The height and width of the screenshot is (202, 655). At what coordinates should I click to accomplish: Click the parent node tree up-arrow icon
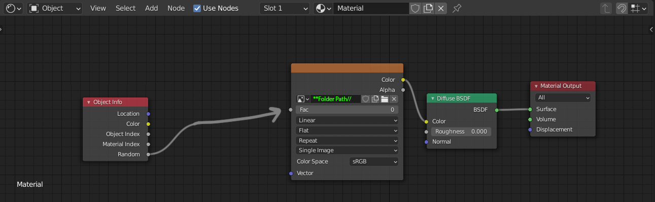click(606, 8)
